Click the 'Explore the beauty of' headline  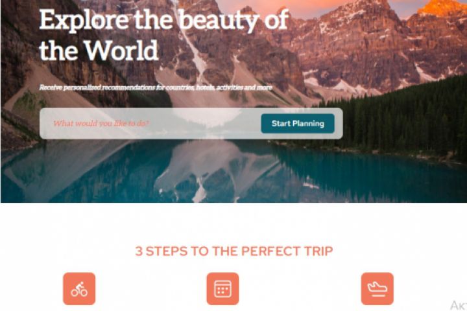pos(164,20)
